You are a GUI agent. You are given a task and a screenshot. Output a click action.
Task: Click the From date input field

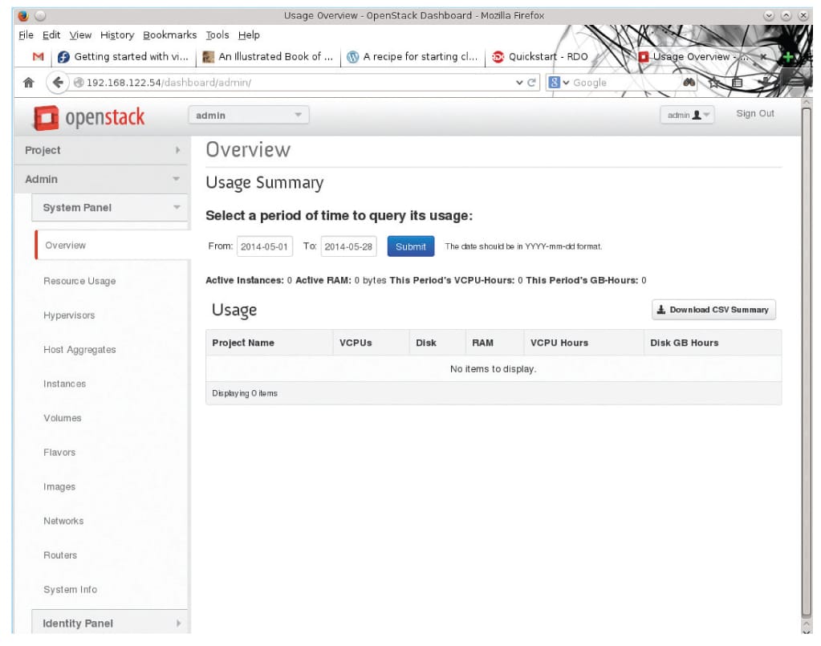tap(265, 246)
